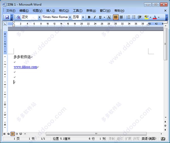Apply yellow highlight color

pos(146,17)
